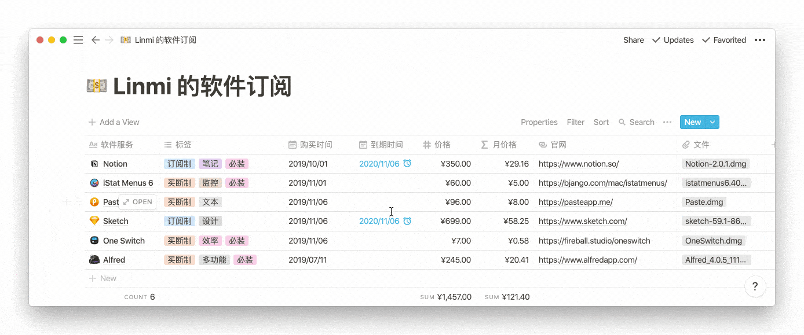Image resolution: width=804 pixels, height=335 pixels.
Task: Click the Paste row orange icon
Action: (x=94, y=202)
